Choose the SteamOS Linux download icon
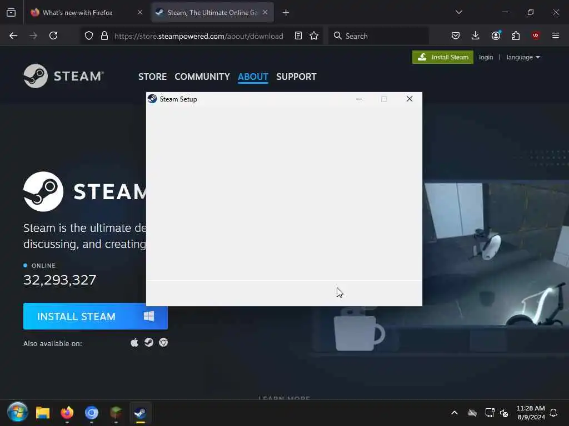This screenshot has height=426, width=569. (149, 343)
